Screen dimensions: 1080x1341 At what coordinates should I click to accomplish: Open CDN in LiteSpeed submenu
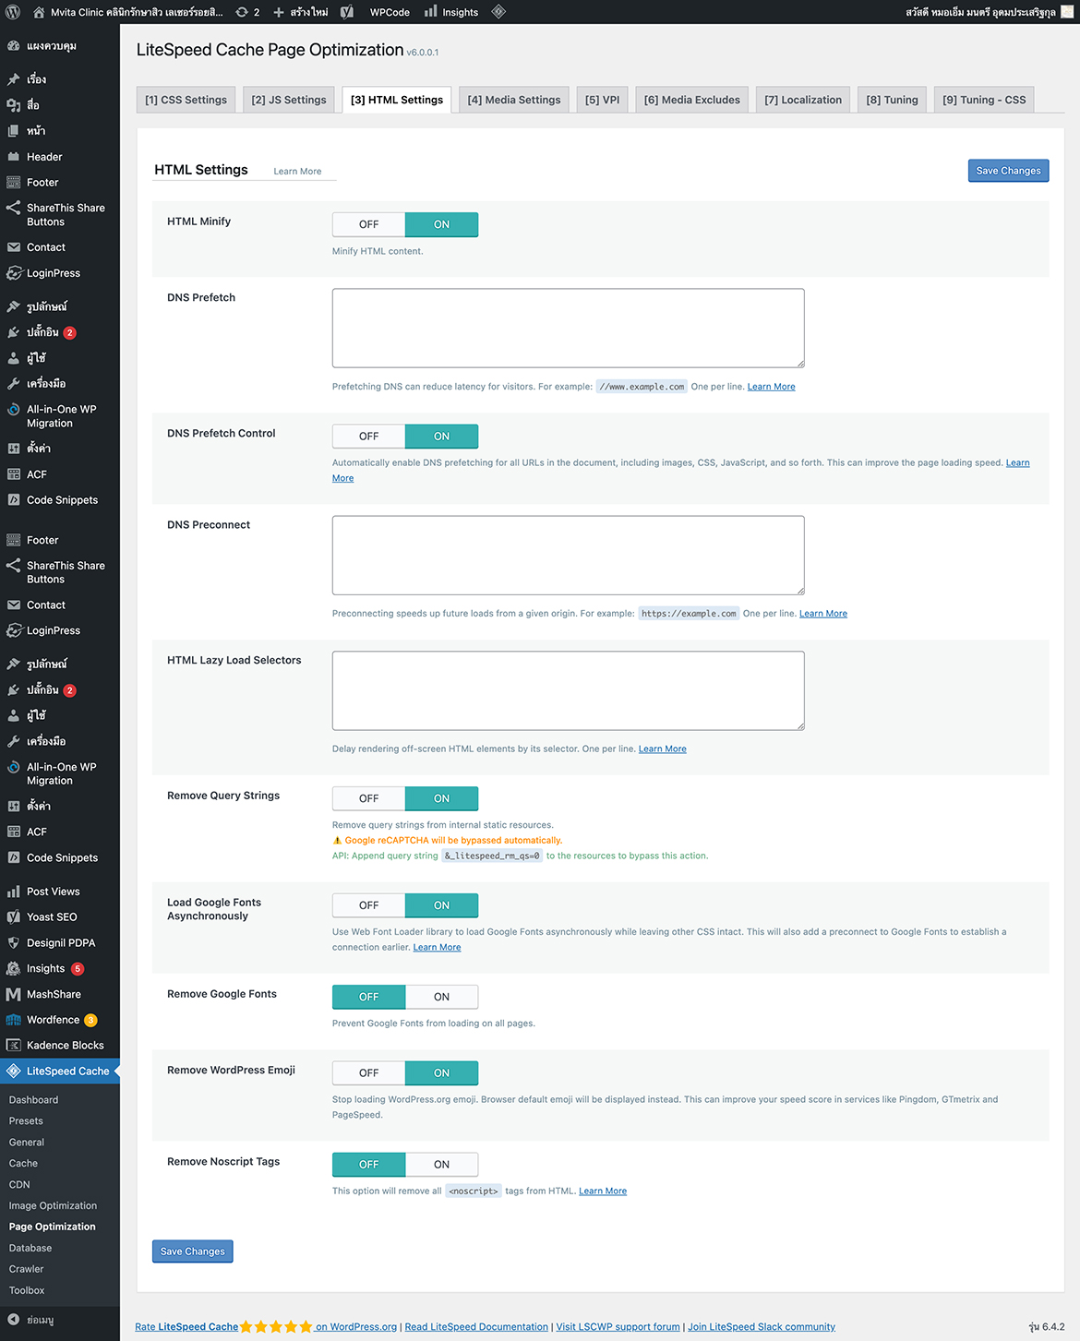point(19,1185)
